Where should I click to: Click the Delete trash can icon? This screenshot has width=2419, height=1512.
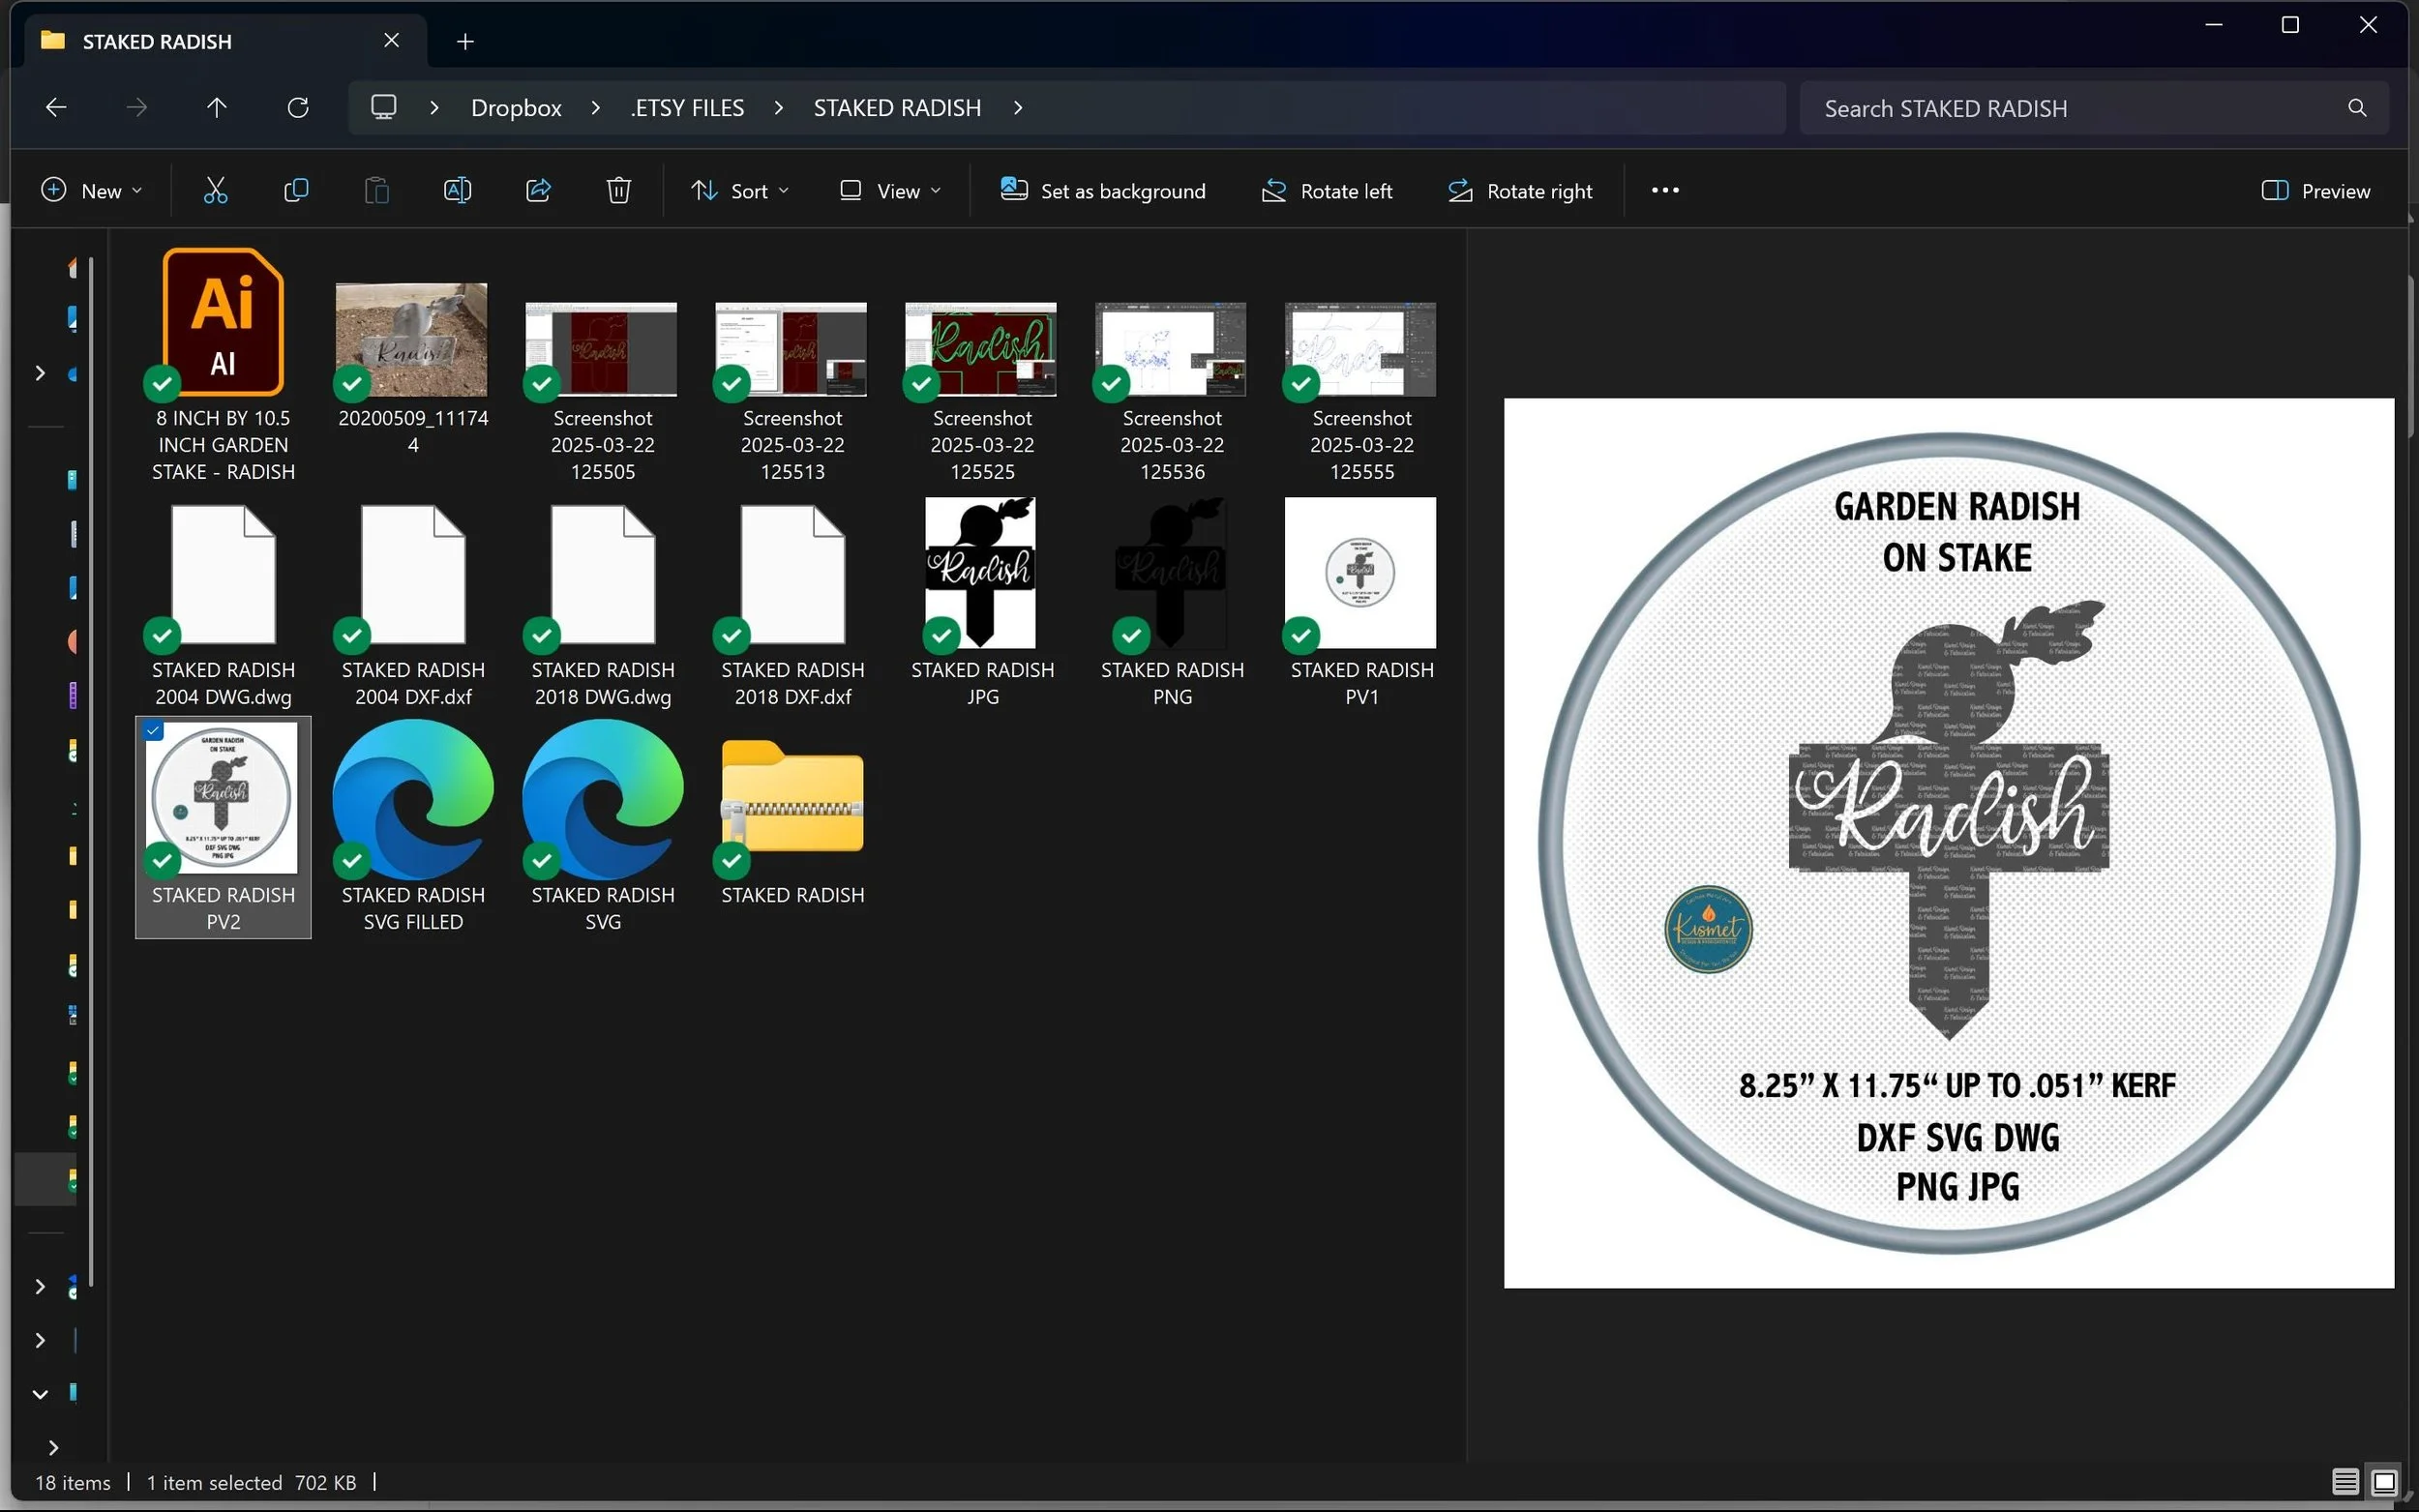[618, 190]
